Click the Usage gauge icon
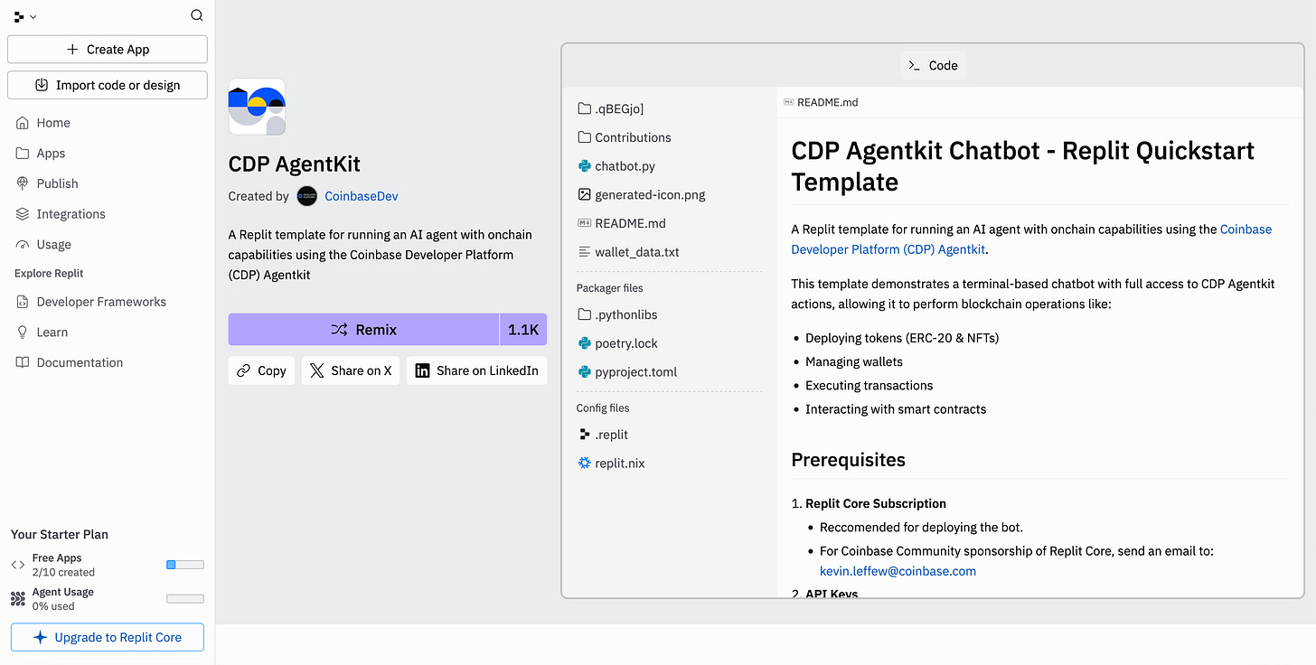 click(x=23, y=245)
